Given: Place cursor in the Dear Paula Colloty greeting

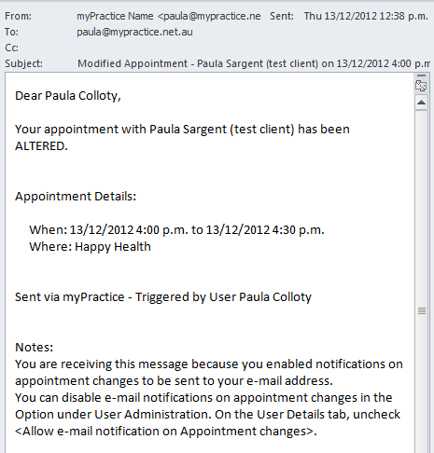Looking at the screenshot, I should click(x=68, y=96).
